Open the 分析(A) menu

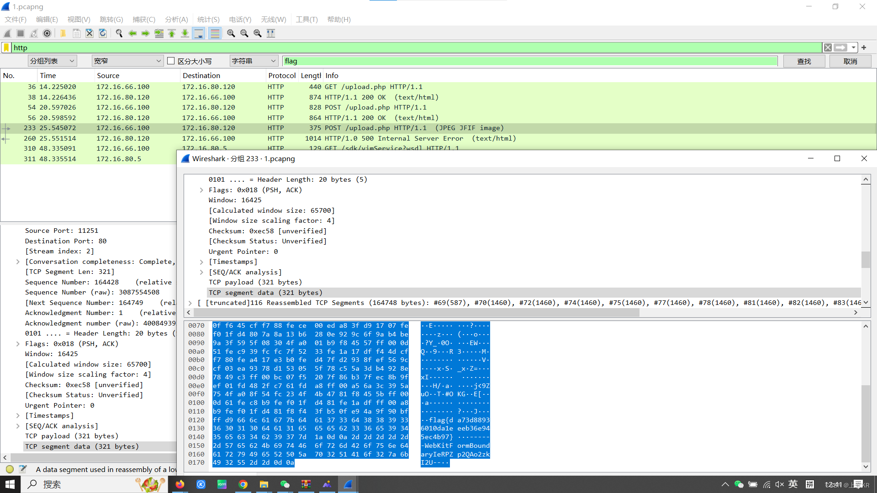click(x=176, y=19)
